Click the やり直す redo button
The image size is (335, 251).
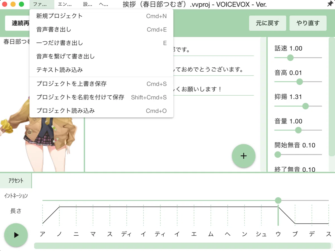coord(308,23)
